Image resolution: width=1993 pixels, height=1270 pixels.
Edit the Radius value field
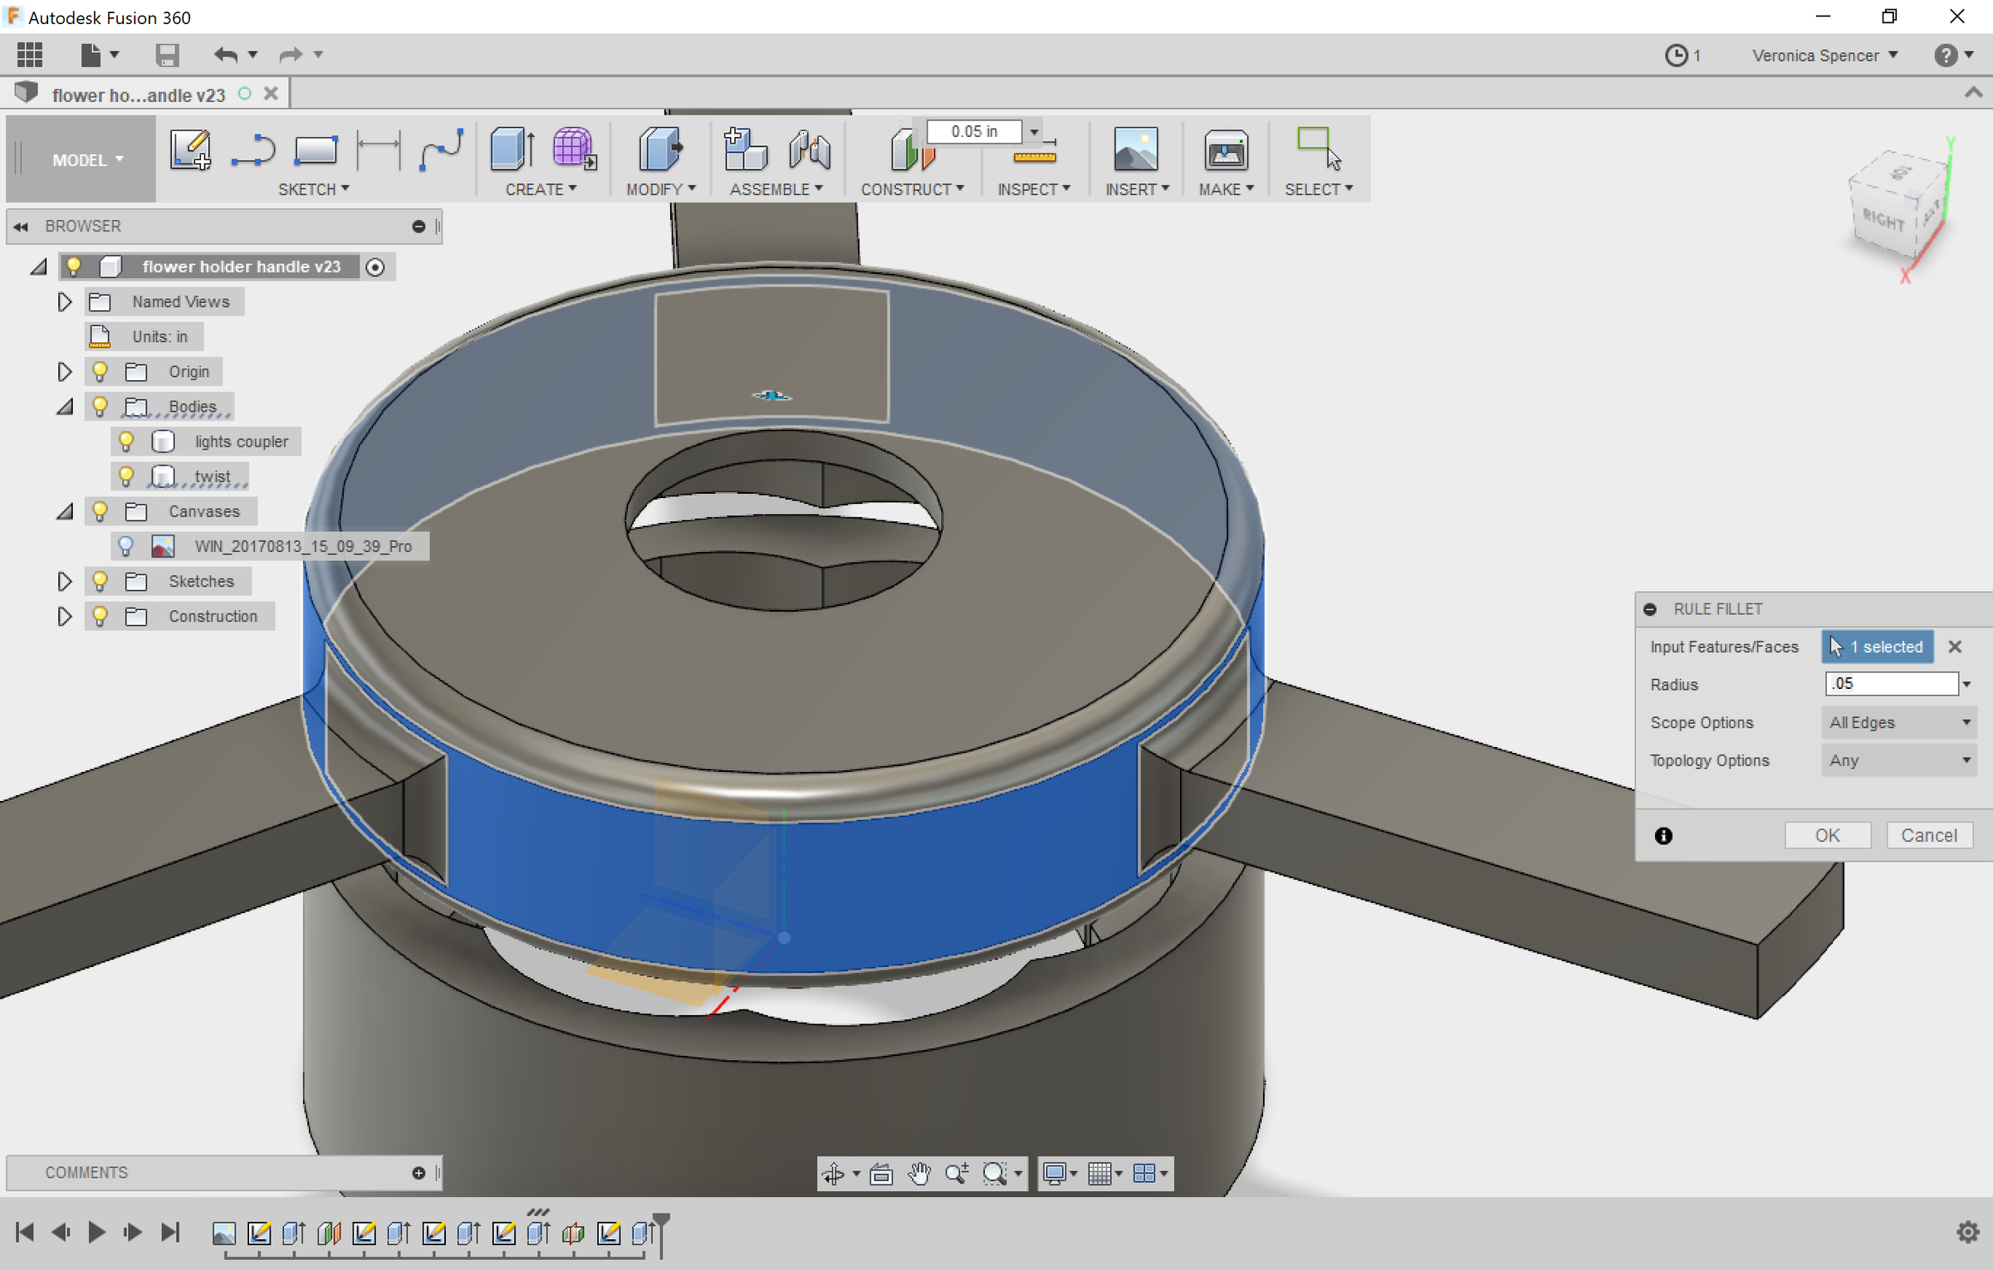point(1891,683)
